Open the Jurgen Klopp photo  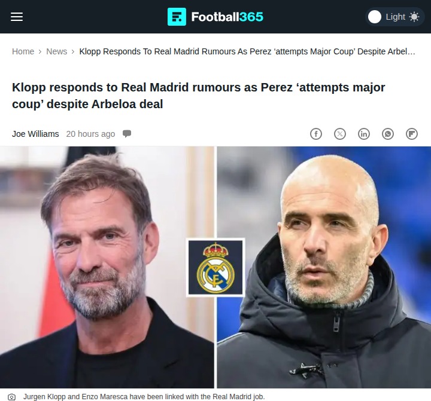107,267
